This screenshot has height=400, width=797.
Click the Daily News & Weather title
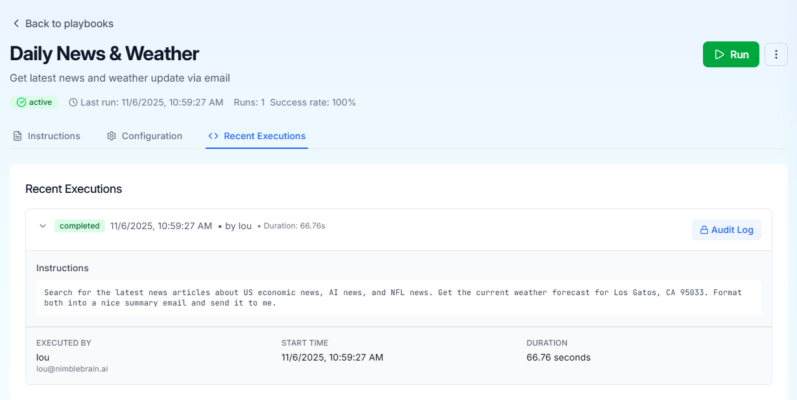point(104,53)
